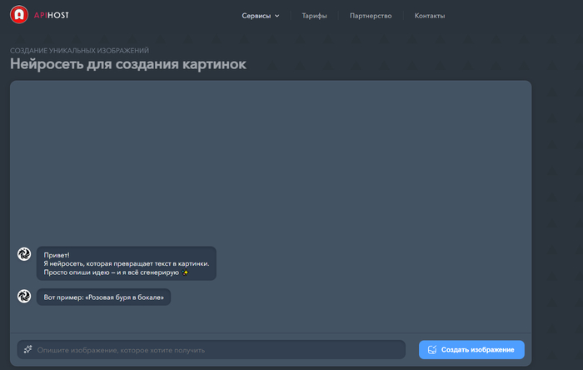583x370 pixels.
Task: Expand the chevron next to Сервисы
Action: tap(277, 16)
